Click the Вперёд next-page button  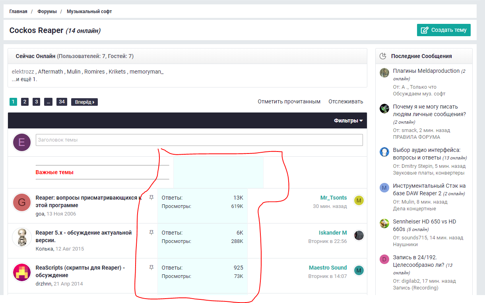tap(84, 102)
